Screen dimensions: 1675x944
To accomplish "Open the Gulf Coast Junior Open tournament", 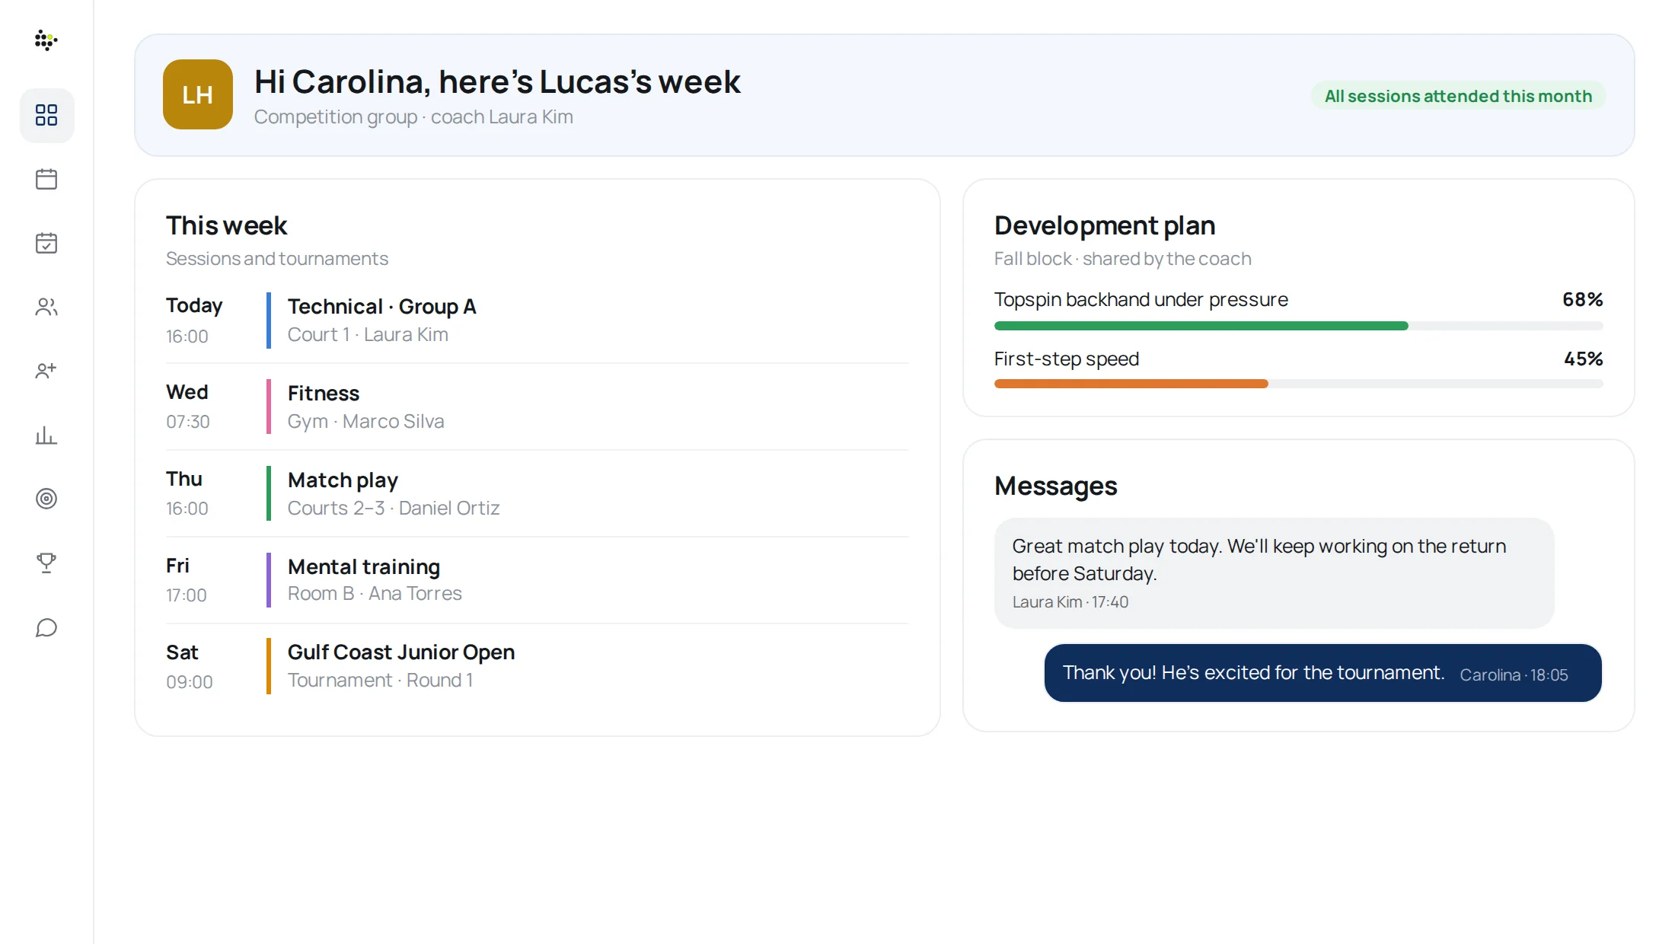I will click(x=538, y=666).
